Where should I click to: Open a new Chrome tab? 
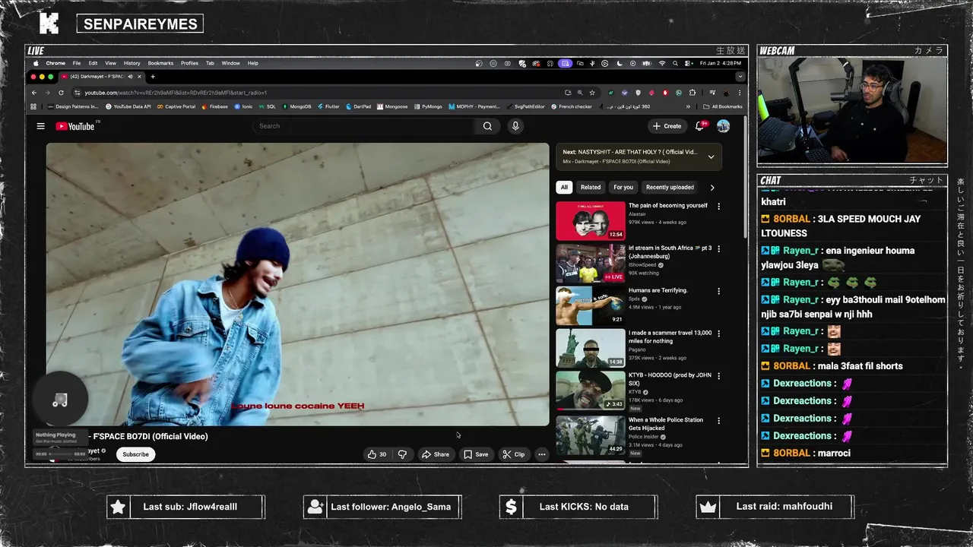[x=153, y=77]
